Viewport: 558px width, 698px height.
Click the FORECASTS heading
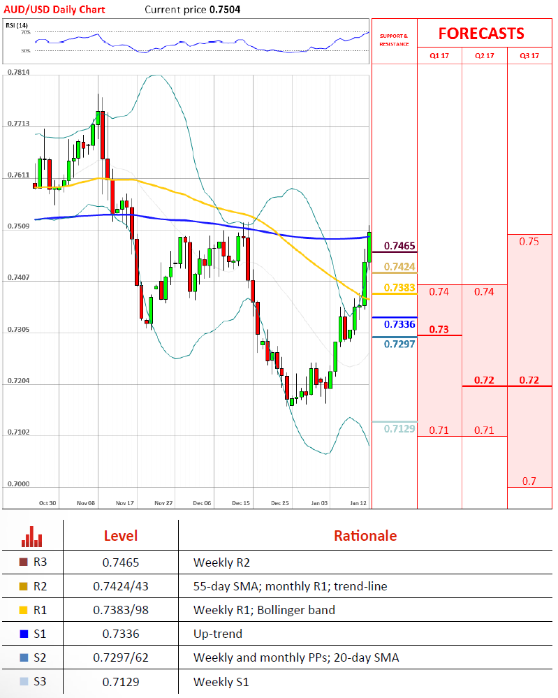click(x=481, y=34)
